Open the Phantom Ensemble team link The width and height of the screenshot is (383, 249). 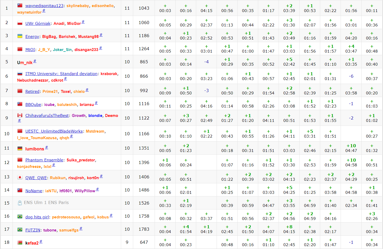(x=44, y=160)
